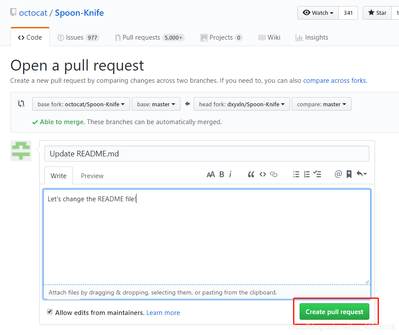The height and width of the screenshot is (335, 399).
Task: Switch to the Code tab
Action: coord(30,37)
